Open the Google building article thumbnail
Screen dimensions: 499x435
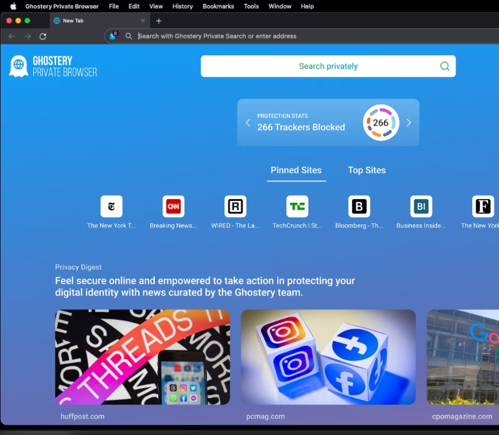[463, 357]
